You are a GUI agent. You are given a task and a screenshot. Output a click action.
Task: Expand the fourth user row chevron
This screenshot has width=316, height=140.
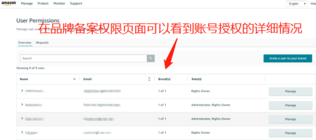pos(22,132)
